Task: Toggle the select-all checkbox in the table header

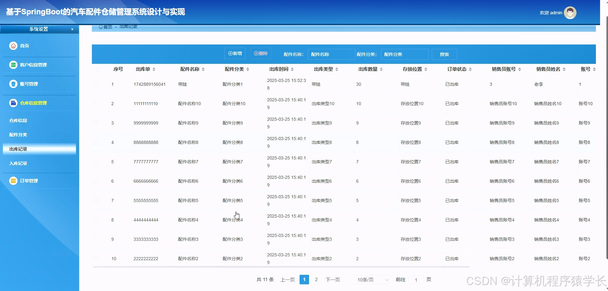Action: 98,69
